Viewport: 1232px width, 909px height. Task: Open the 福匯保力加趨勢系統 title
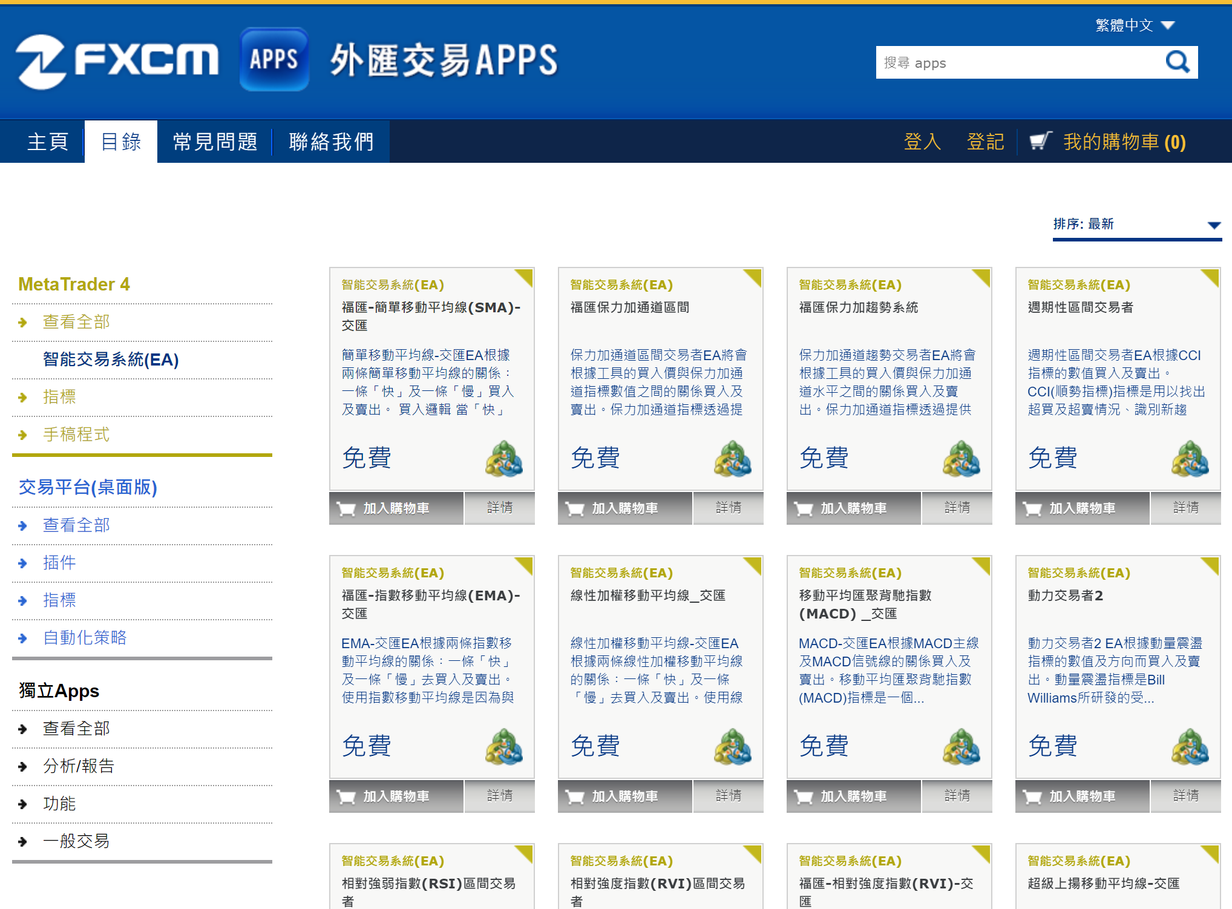tap(858, 307)
